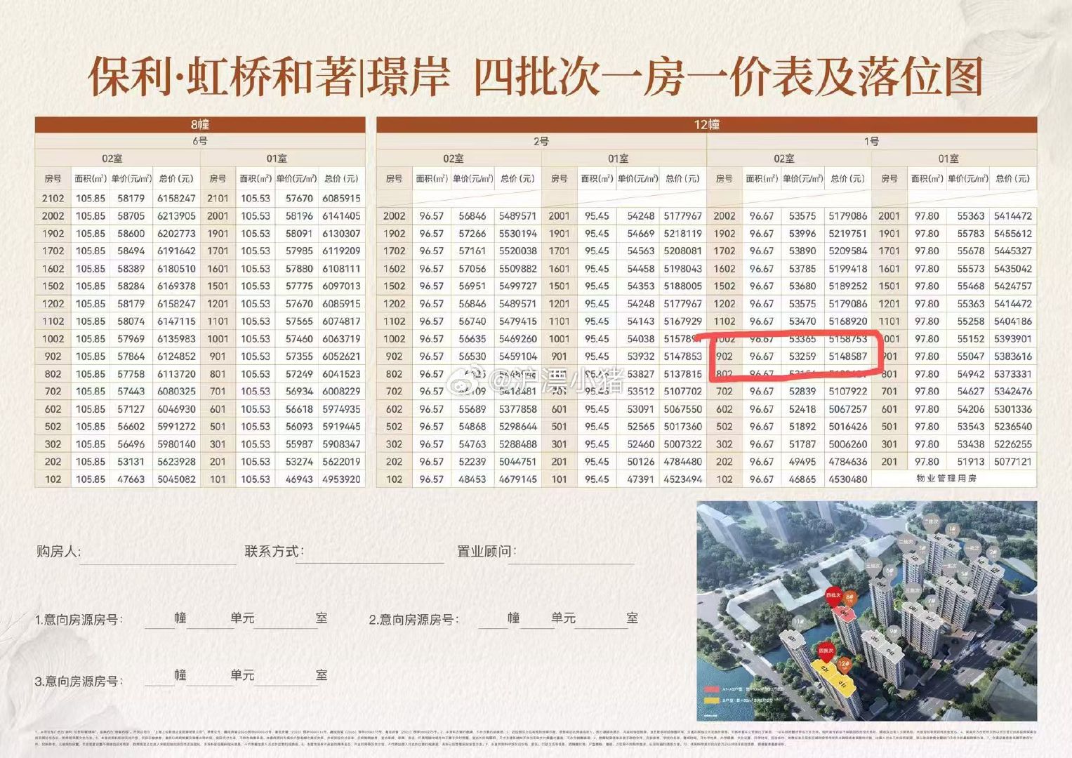Click total price cell "5218119"
The image size is (1072, 758).
pos(683,234)
